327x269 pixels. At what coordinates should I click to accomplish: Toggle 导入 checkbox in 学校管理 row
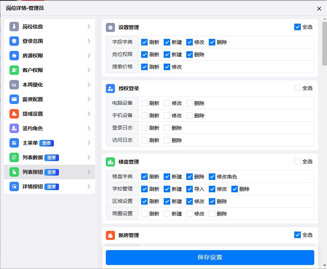(x=190, y=189)
